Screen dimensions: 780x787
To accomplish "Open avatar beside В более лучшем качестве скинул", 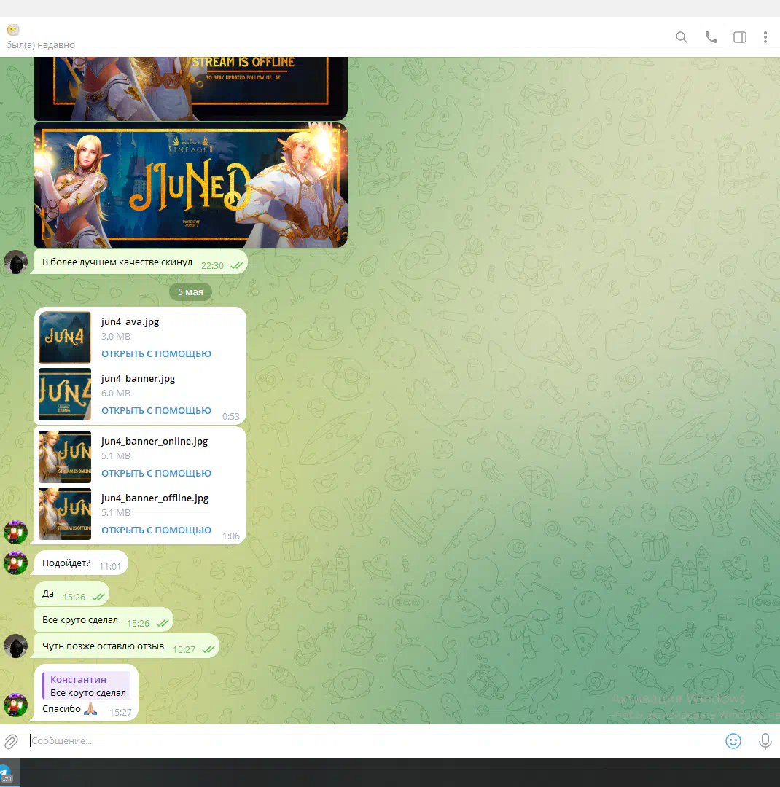I will (x=15, y=262).
